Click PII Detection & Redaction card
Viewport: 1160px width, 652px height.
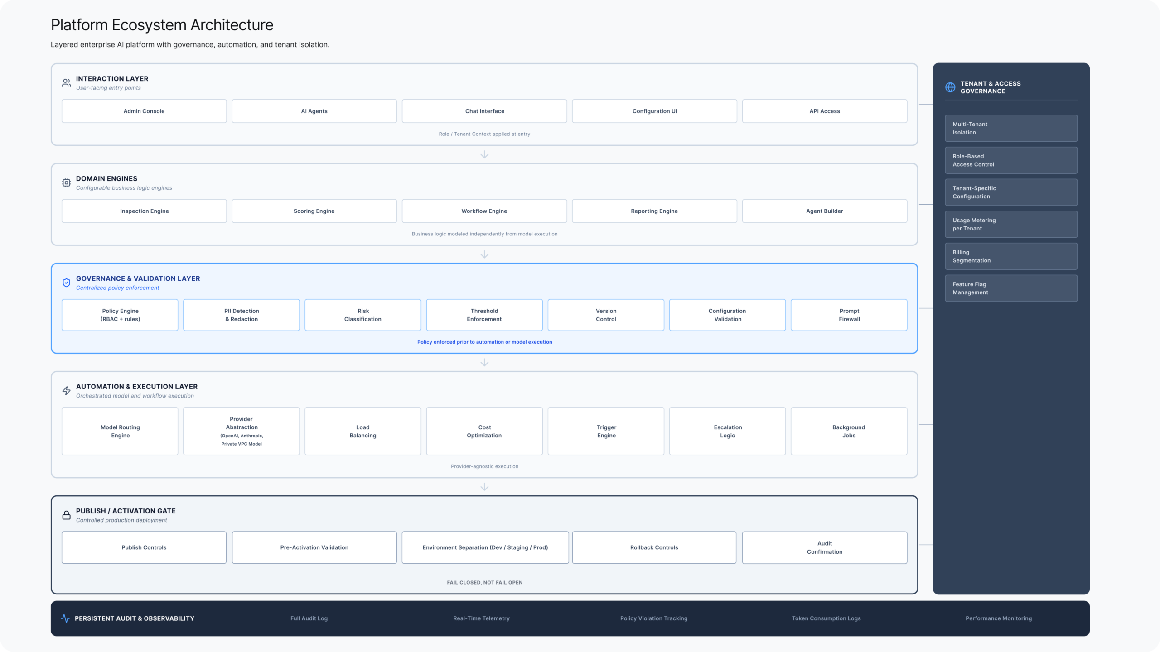[242, 315]
